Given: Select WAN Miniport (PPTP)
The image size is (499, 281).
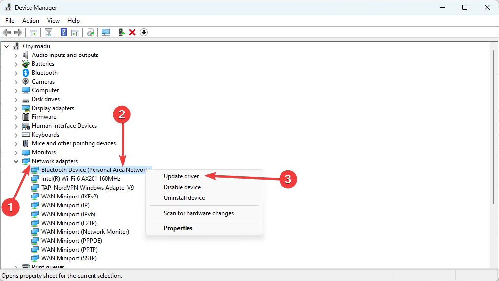Looking at the screenshot, I should pyautogui.click(x=69, y=250).
